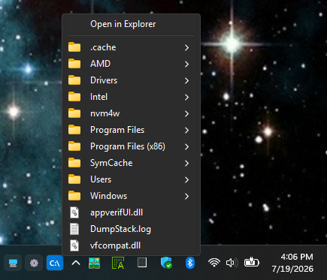
Task: Click the speaker volume tray icon
Action: coord(232,263)
